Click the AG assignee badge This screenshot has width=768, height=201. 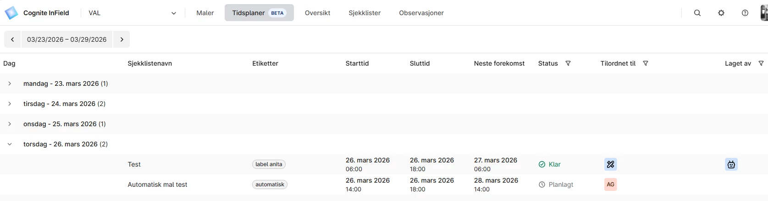(x=610, y=184)
